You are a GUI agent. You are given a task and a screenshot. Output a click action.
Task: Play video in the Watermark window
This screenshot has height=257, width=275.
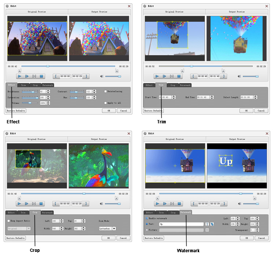pyautogui.click(x=158, y=204)
